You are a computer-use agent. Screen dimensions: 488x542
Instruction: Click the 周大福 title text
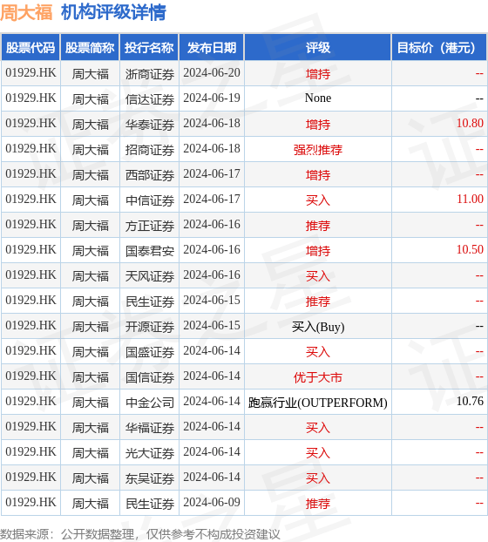[x=26, y=13]
